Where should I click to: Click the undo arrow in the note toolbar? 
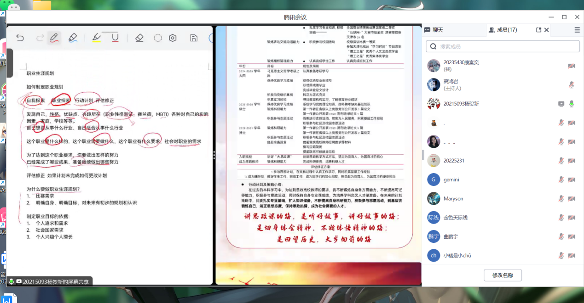point(20,38)
